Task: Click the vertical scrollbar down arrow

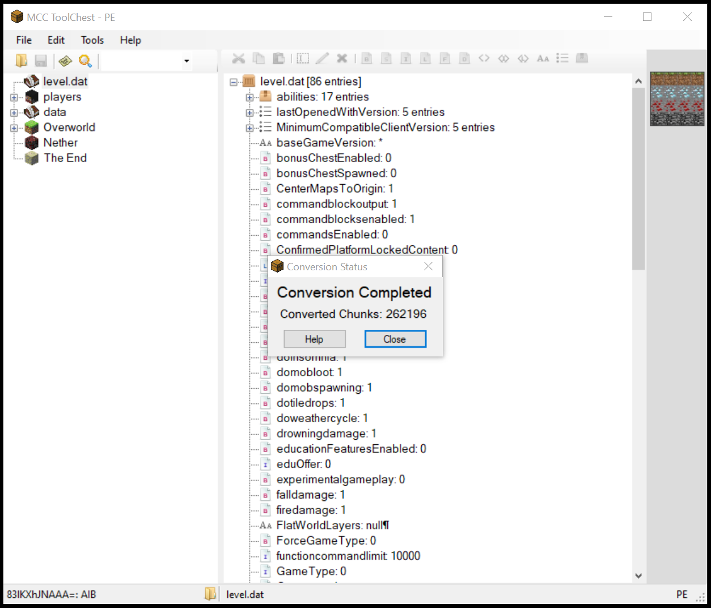Action: coord(638,576)
